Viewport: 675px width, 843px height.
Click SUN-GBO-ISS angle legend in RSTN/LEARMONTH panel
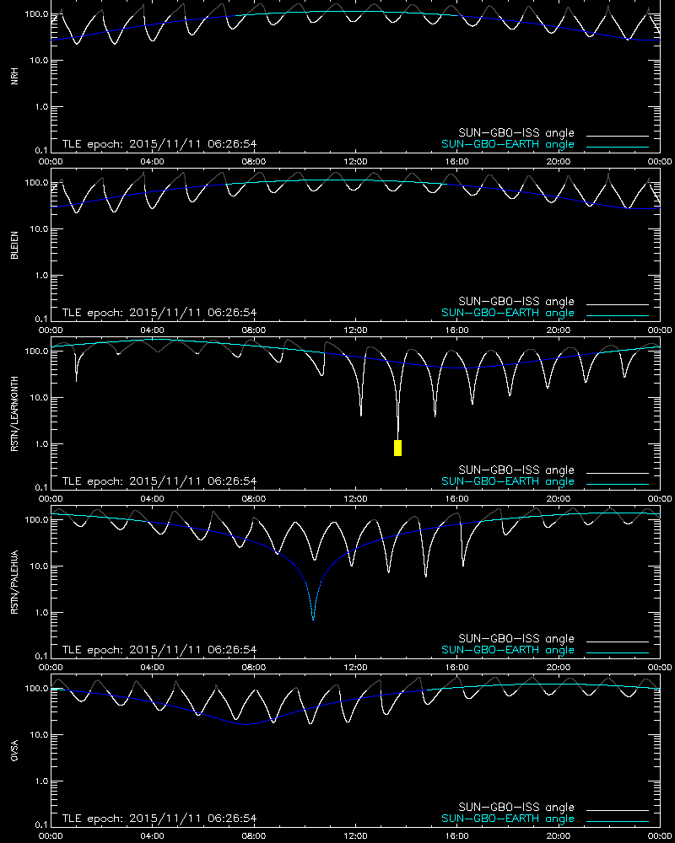(516, 470)
